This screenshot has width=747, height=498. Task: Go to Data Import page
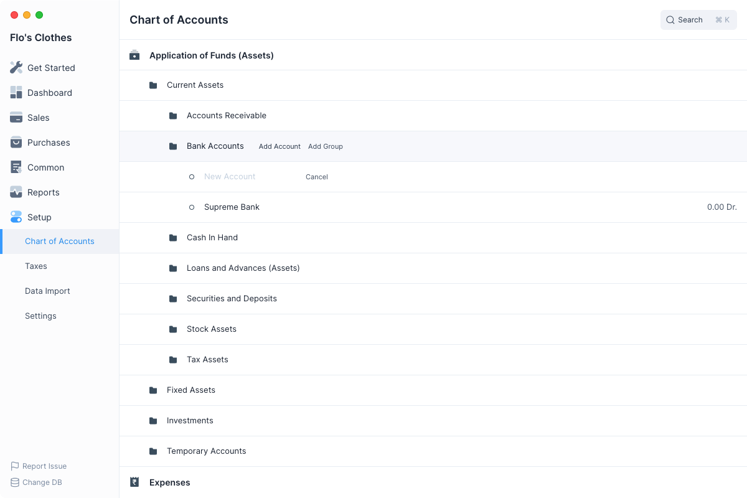47,291
